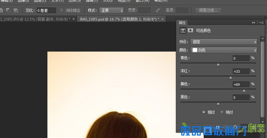Open the 选择(S) select menu
267x138 pixels.
coord(74,1)
